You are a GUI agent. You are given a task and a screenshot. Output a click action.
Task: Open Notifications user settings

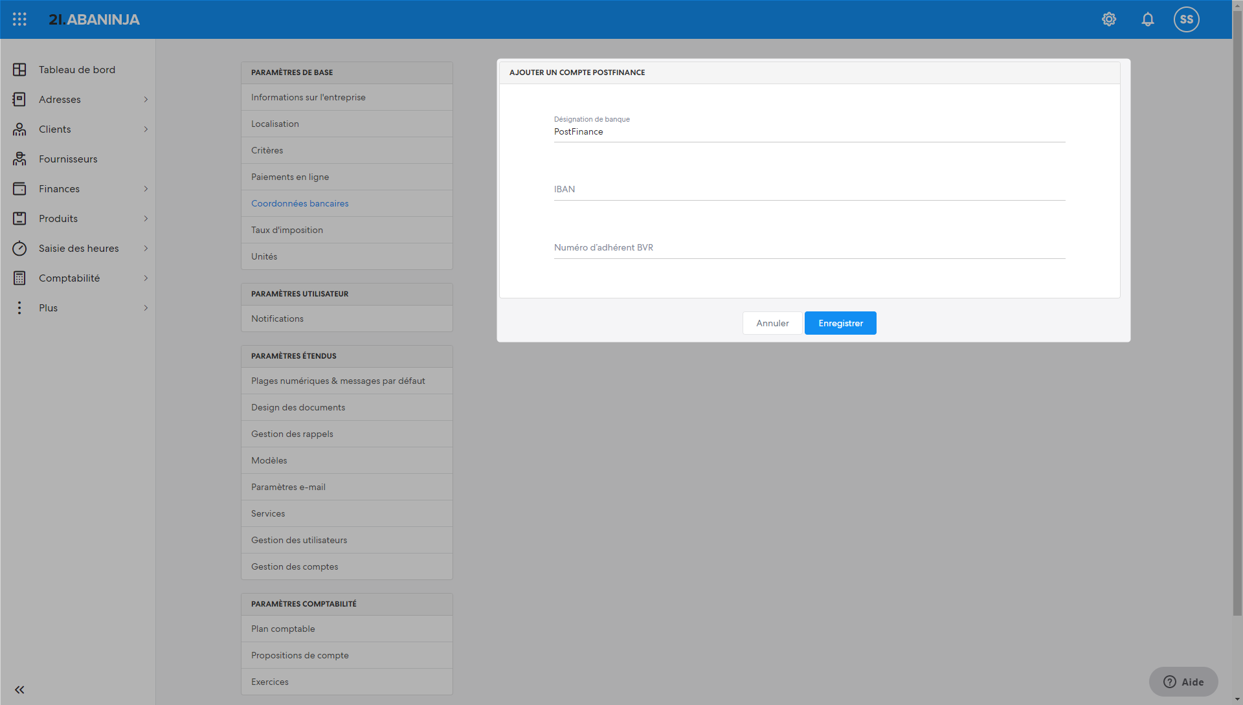346,319
